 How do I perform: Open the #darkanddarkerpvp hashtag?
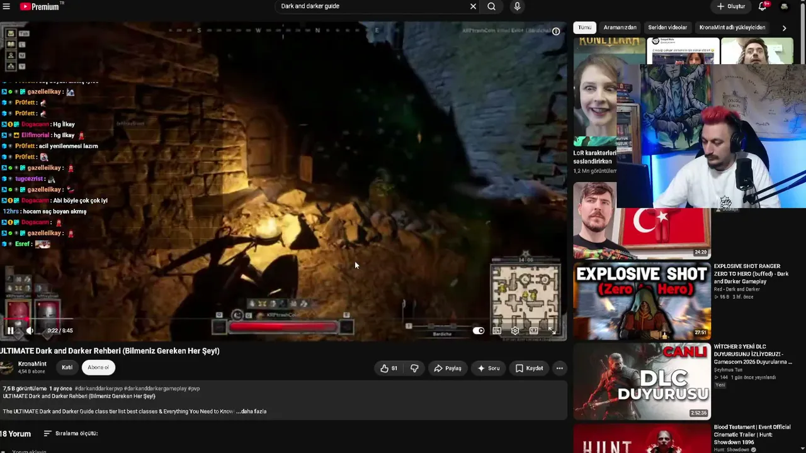(x=98, y=389)
